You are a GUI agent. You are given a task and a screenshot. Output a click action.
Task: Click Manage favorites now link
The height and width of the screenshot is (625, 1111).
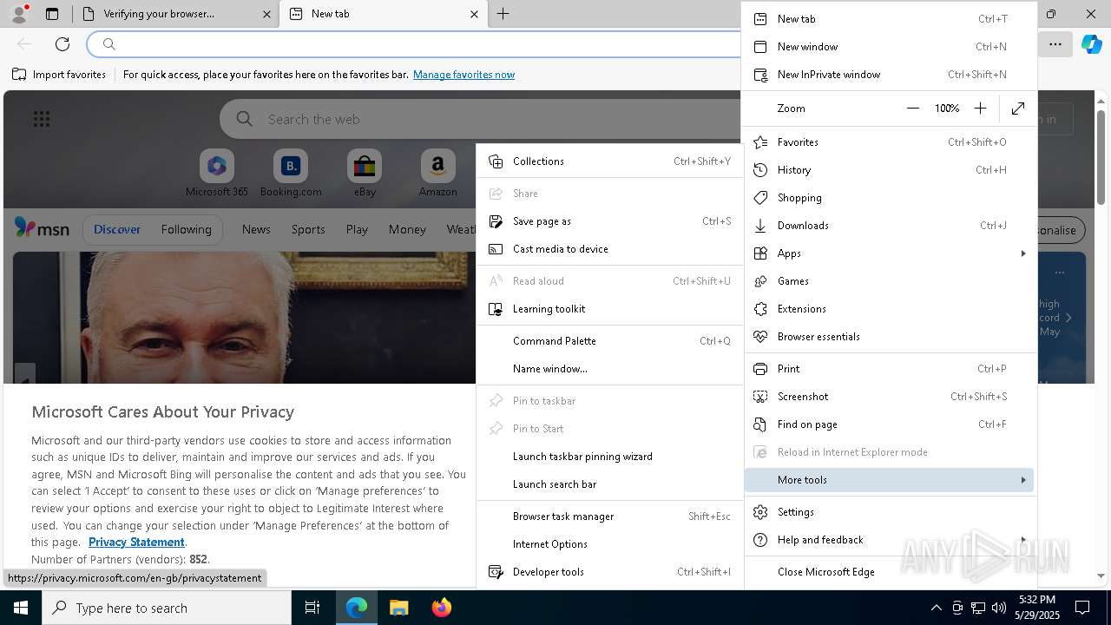pos(463,75)
